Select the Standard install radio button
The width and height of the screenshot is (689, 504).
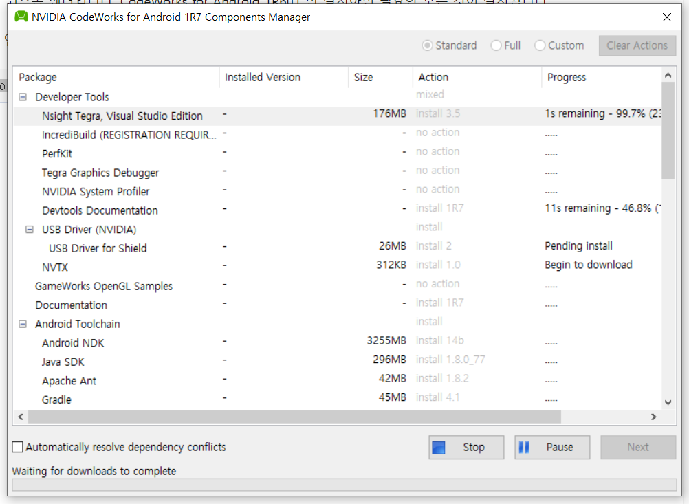(426, 45)
